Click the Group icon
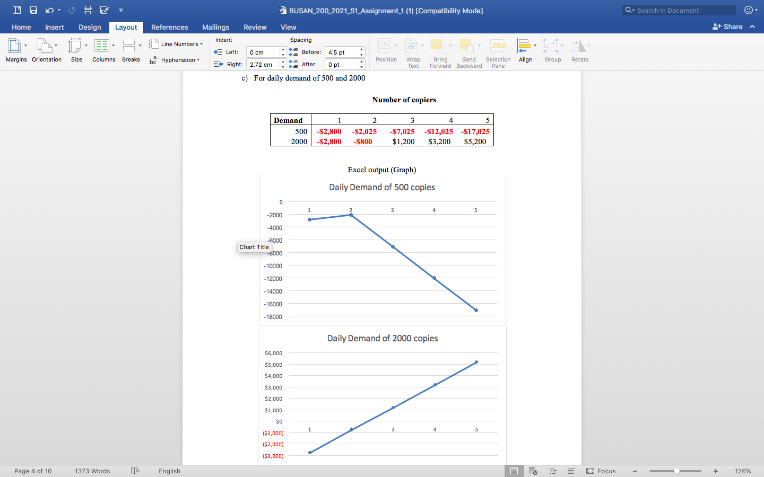Image resolution: width=764 pixels, height=477 pixels. (x=551, y=46)
